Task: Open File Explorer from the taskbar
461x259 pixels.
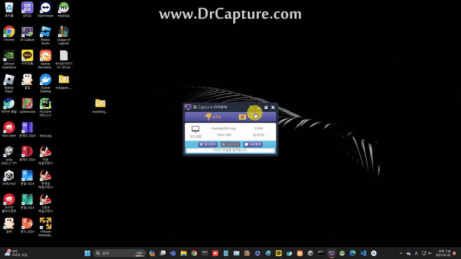Action: tap(183, 253)
